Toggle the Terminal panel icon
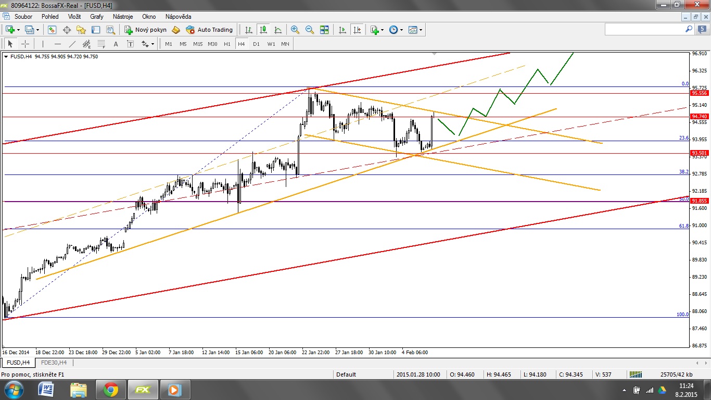This screenshot has height=400, width=711. pyautogui.click(x=96, y=30)
